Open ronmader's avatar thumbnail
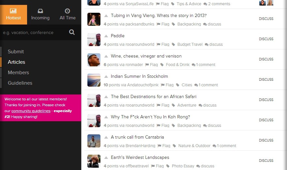The image size is (287, 170). click(94, 60)
